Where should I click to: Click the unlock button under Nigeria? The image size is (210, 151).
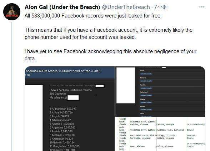point(146,102)
